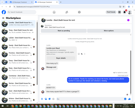The height and width of the screenshot is (108, 135).
Task: Reply to Loretta's buyer card message
Action: coord(82,54)
